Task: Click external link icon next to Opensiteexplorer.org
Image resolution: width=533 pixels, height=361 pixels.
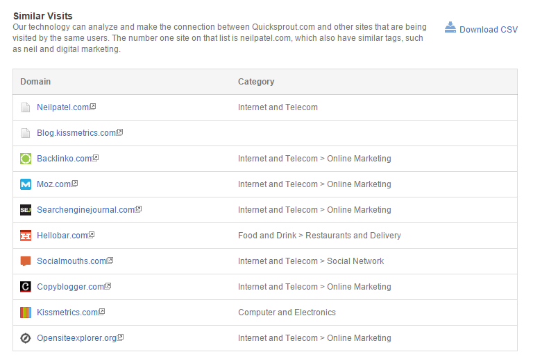Action: coord(120,337)
